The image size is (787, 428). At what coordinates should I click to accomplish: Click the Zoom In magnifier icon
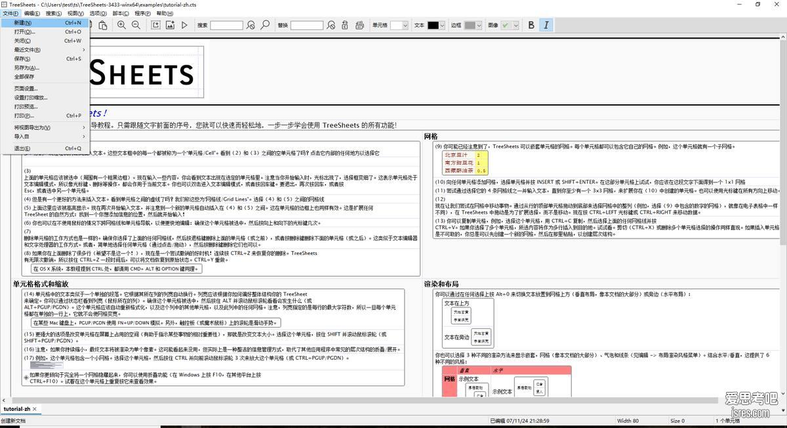click(121, 25)
